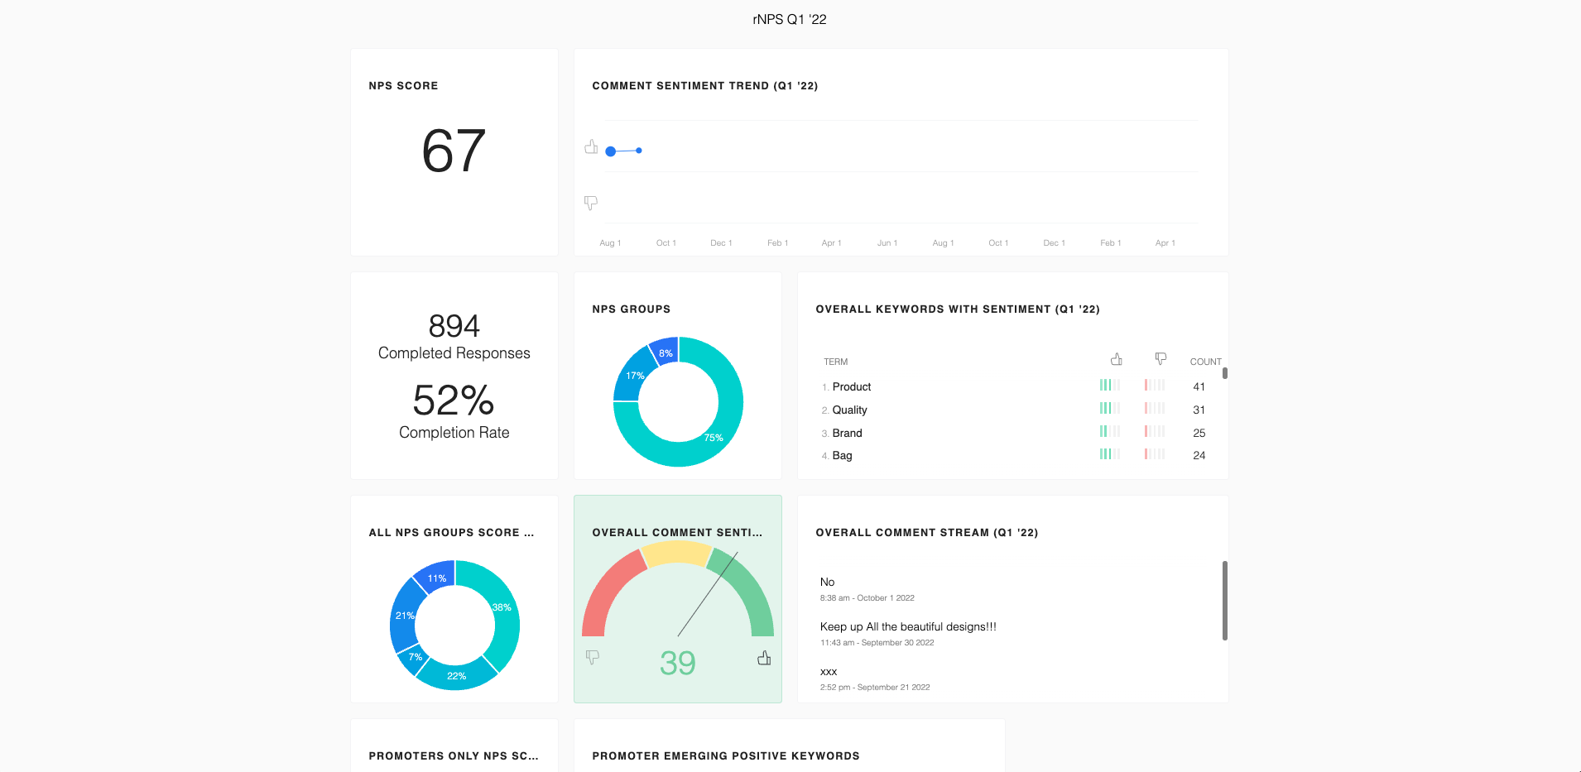The height and width of the screenshot is (772, 1581).
Task: Click the green positive sentiment bars for Product
Action: (x=1109, y=385)
